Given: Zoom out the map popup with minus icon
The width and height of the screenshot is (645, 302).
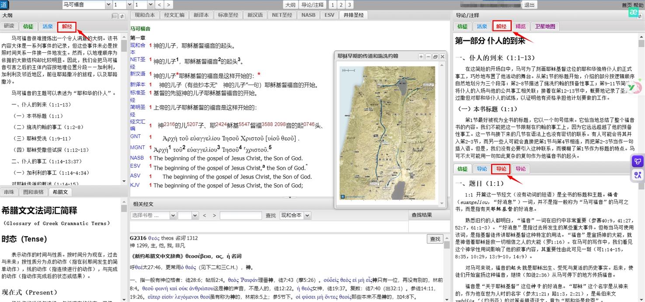Looking at the screenshot, I should coord(428,57).
